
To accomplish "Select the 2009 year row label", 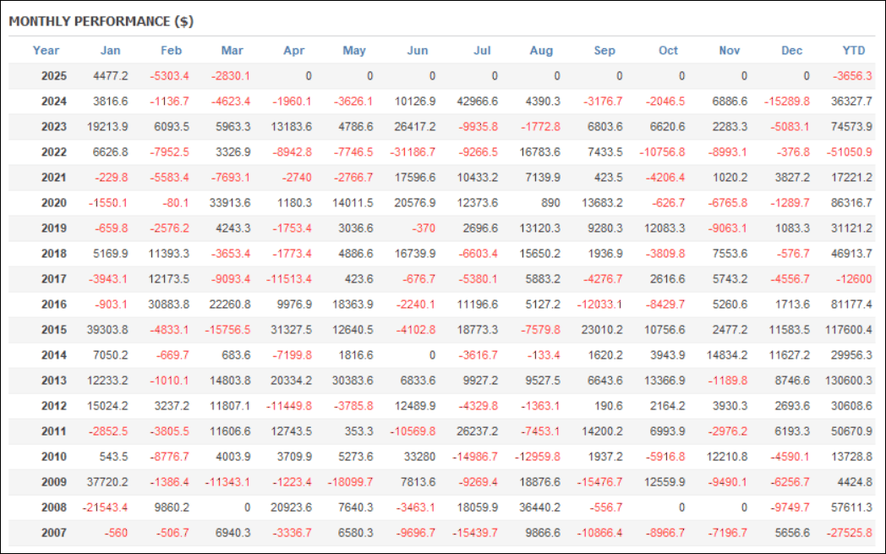I will coord(53,482).
